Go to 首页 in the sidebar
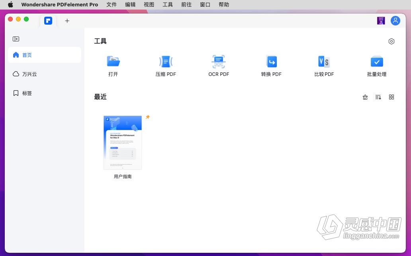Image resolution: width=411 pixels, height=256 pixels. [x=45, y=55]
